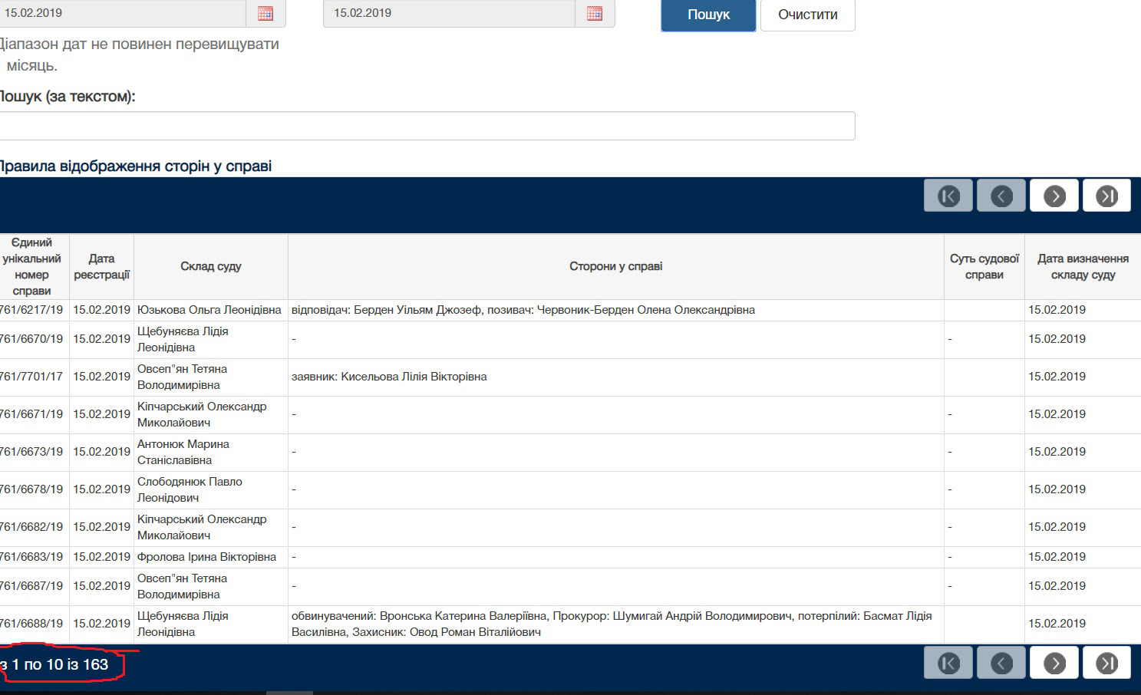This screenshot has height=695, width=1141.
Task: Go to previous page using top pager
Action: click(1001, 196)
